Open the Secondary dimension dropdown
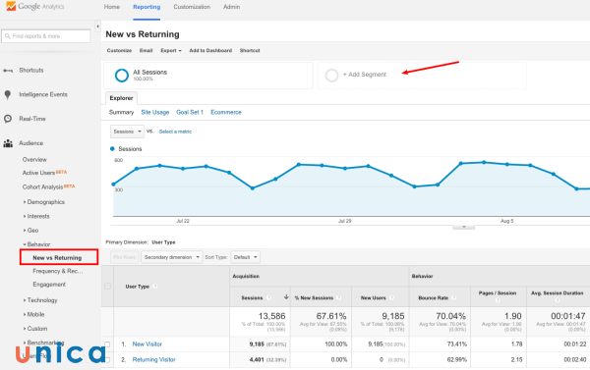Viewport: 590px width, 370px height. click(x=171, y=257)
